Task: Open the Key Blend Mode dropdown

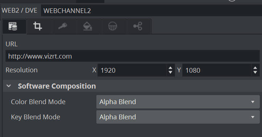Action: [178, 117]
